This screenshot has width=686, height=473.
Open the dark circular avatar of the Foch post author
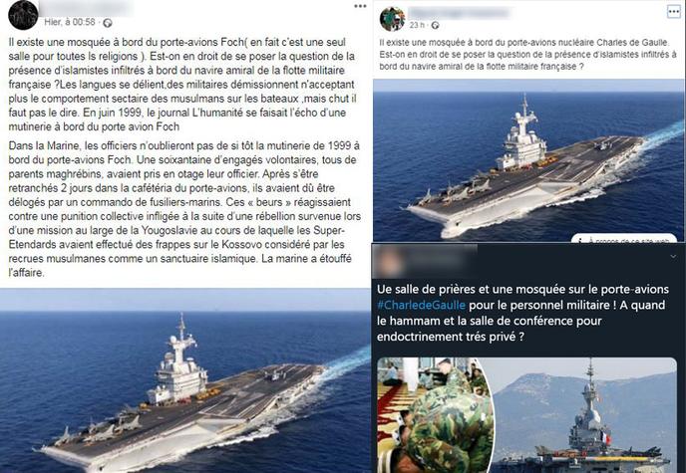click(23, 14)
